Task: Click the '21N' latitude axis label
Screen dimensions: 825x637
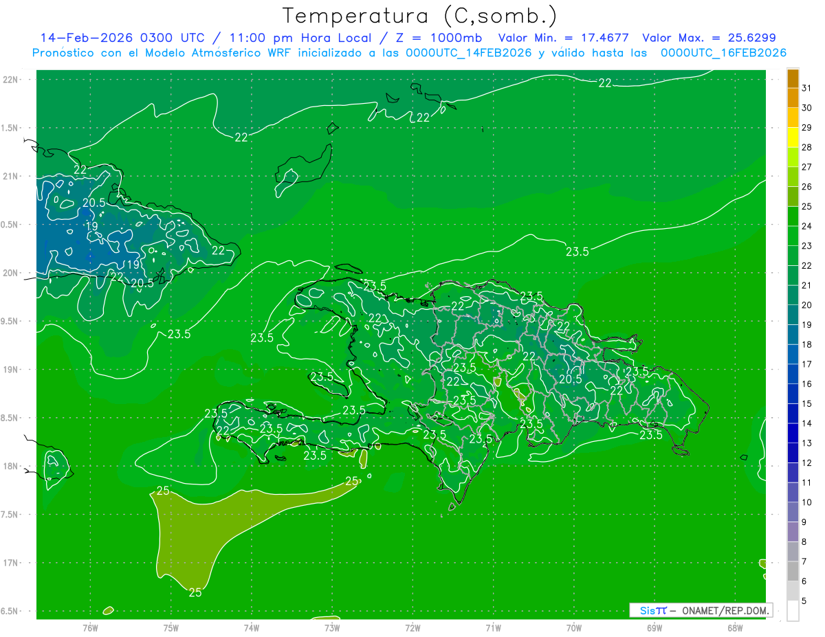Action: point(12,176)
